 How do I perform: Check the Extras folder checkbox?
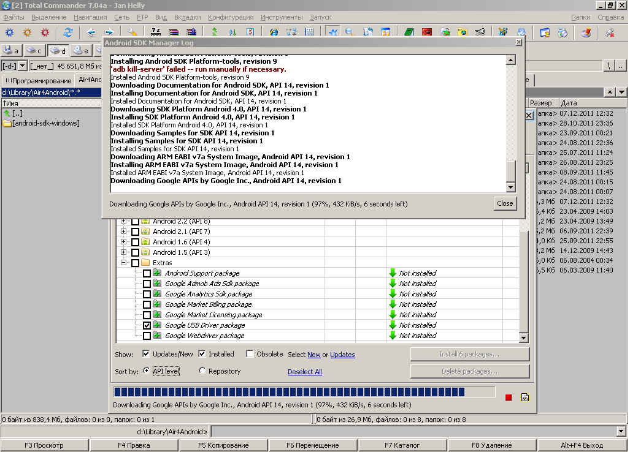(x=136, y=263)
